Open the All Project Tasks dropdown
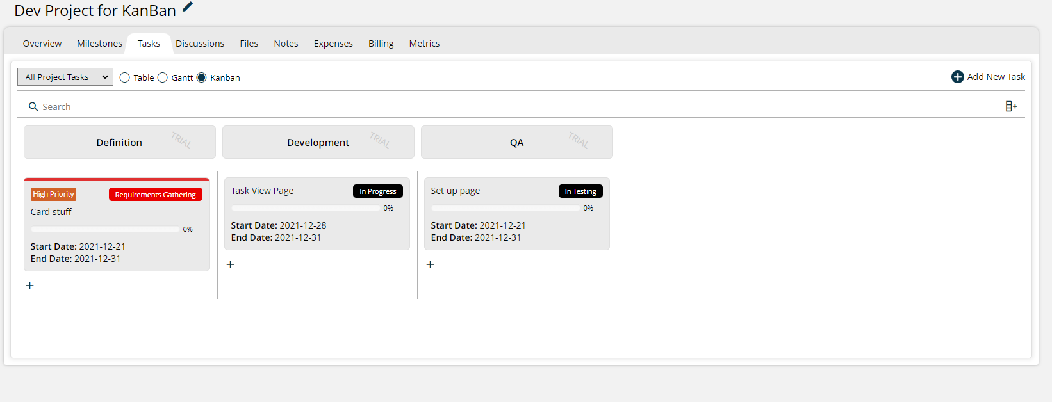Screen dimensions: 1052x402 pos(65,77)
